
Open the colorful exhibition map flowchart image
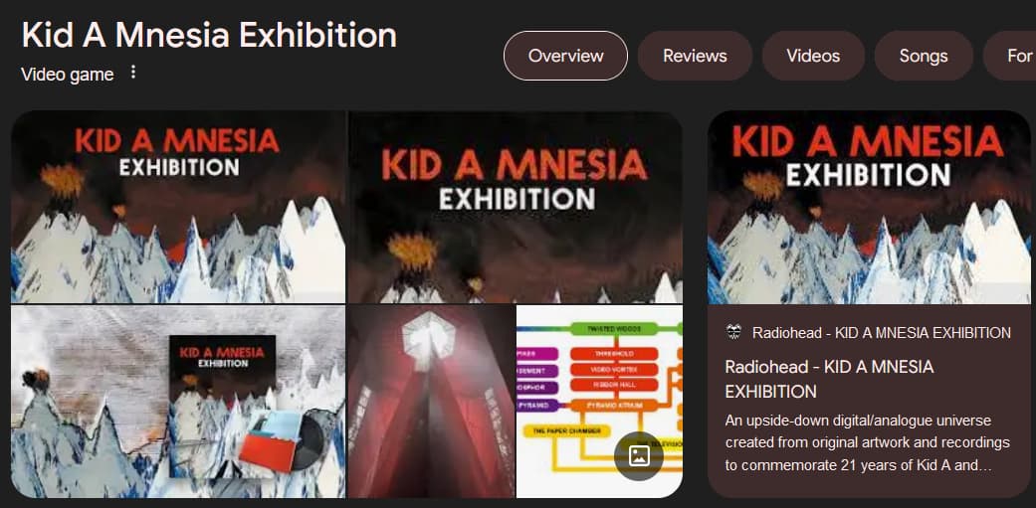599,401
